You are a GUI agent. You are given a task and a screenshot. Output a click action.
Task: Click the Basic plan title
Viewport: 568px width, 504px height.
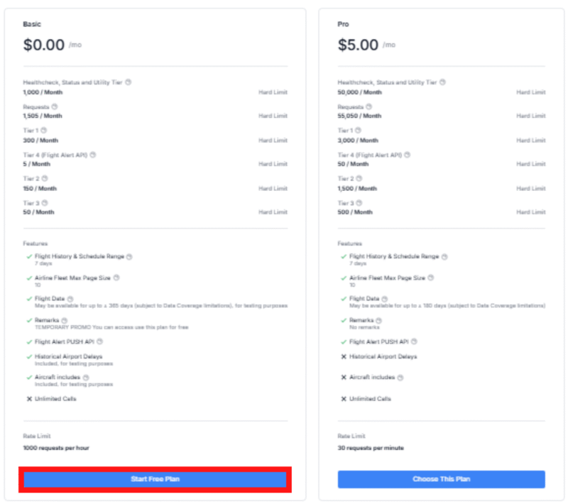[x=32, y=24]
